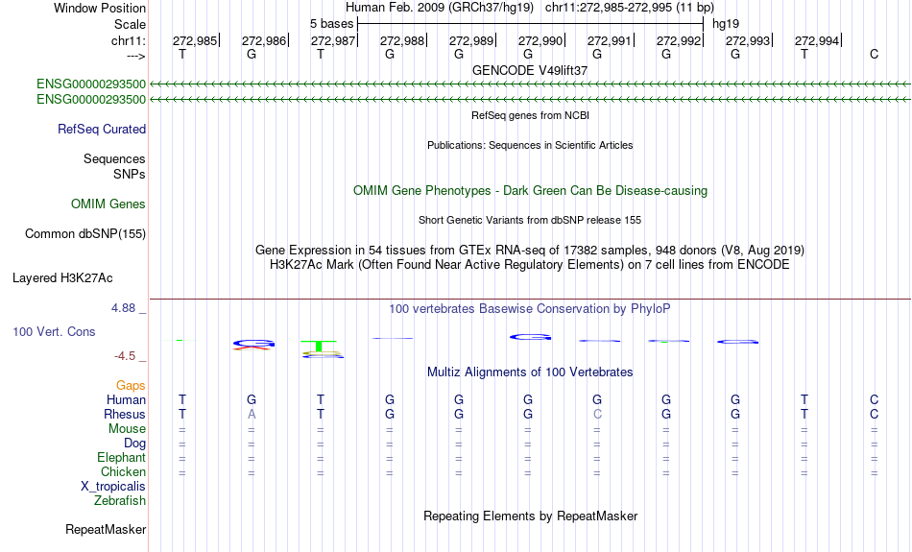The image size is (912, 552).
Task: Click the X_tropicalis species label
Action: click(x=113, y=487)
